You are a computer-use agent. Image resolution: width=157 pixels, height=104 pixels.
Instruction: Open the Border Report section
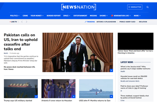[54, 16]
